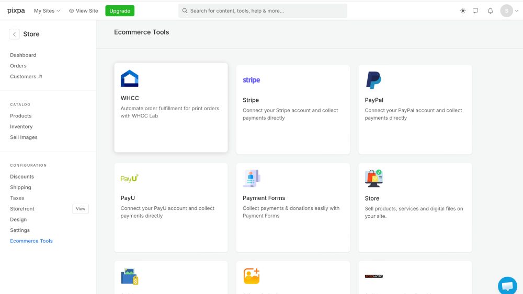Click the Store shopping bag monitor icon
The image size is (523, 294).
coord(373,178)
